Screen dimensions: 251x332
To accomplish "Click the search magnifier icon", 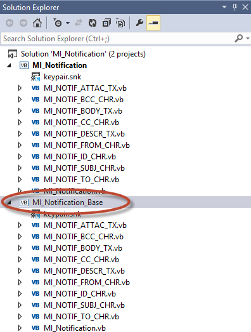I will [x=238, y=39].
